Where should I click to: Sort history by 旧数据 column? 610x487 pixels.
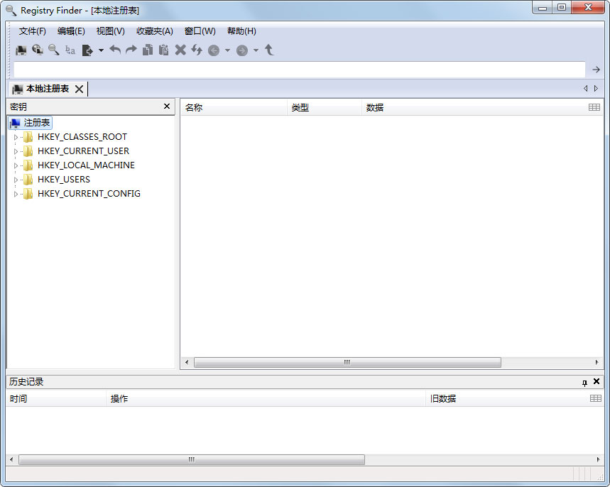(x=506, y=399)
